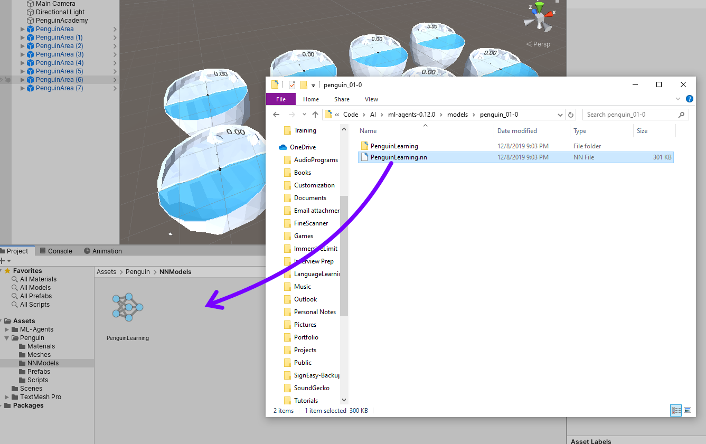The width and height of the screenshot is (706, 444).
Task: Click the Search penguin_01-0 field
Action: coord(636,115)
